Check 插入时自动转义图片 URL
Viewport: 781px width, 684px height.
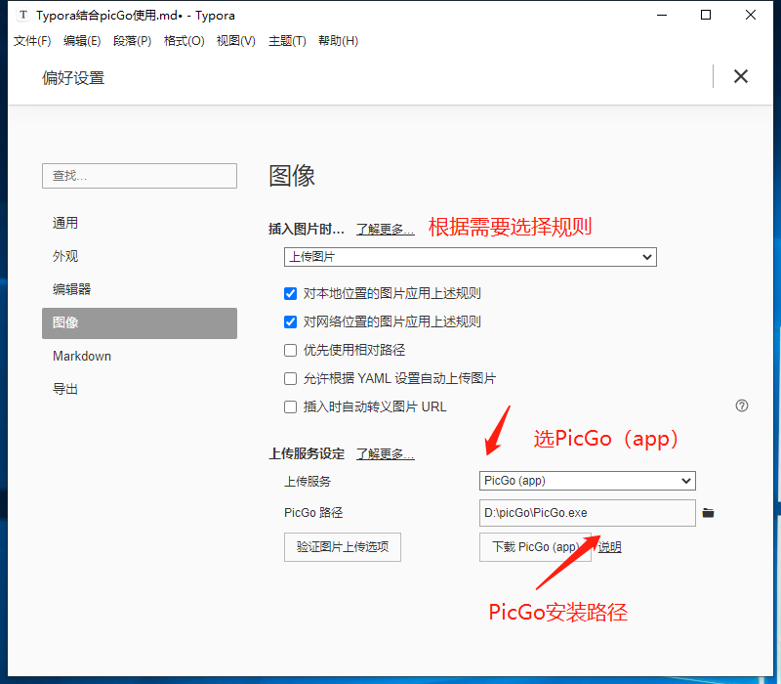[x=290, y=407]
